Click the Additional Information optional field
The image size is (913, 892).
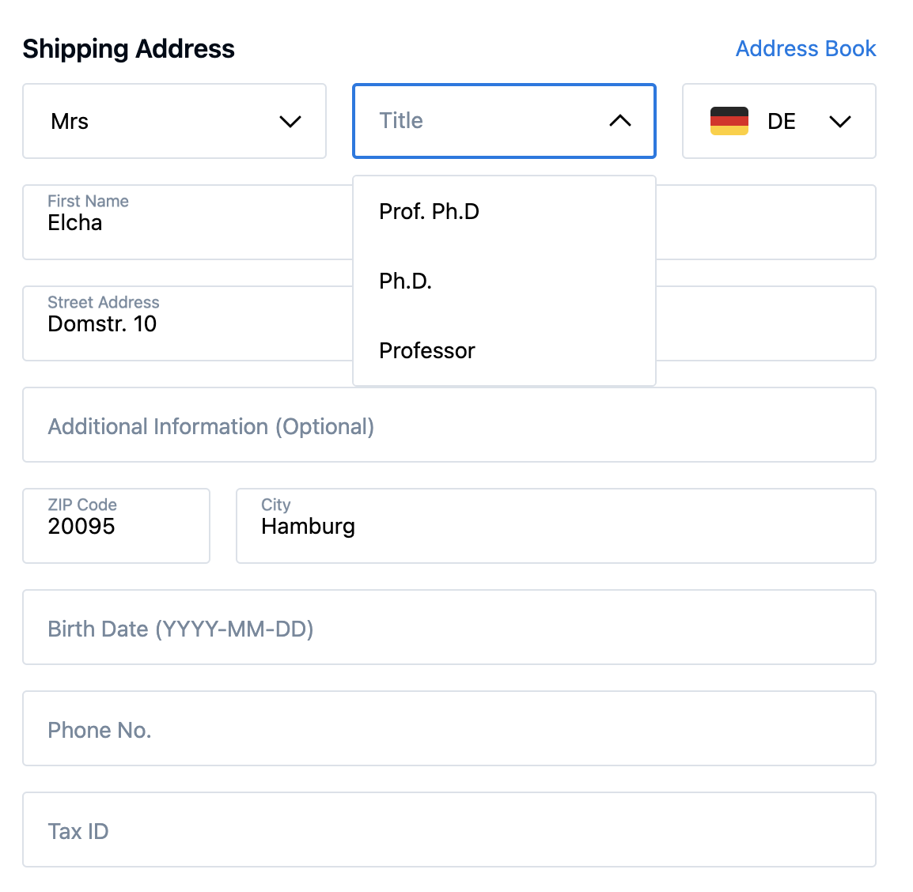tap(449, 425)
